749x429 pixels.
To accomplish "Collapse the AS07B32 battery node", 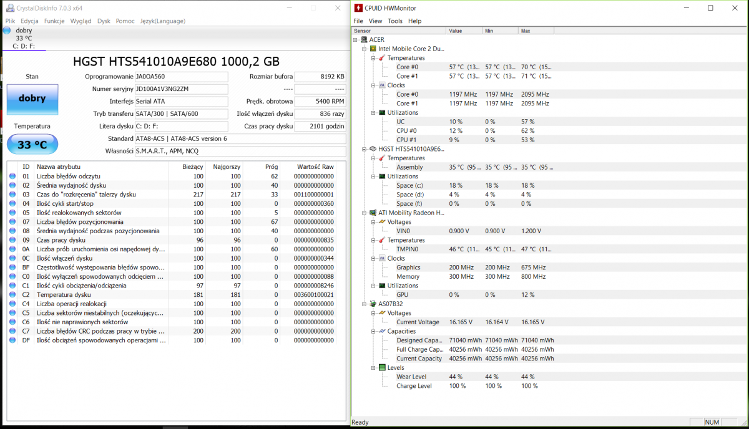I will pos(365,304).
